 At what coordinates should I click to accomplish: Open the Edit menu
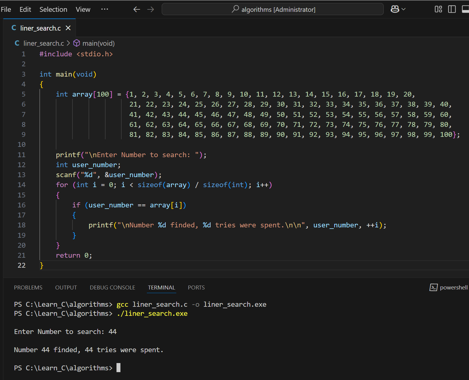tap(25, 9)
